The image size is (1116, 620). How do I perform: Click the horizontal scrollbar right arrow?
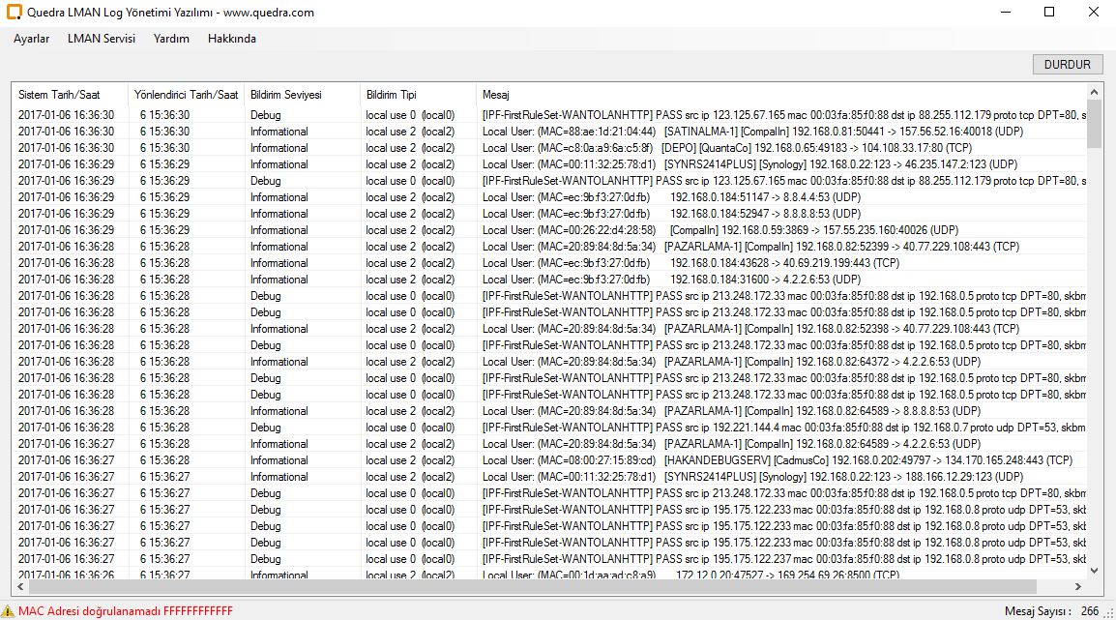point(1078,587)
